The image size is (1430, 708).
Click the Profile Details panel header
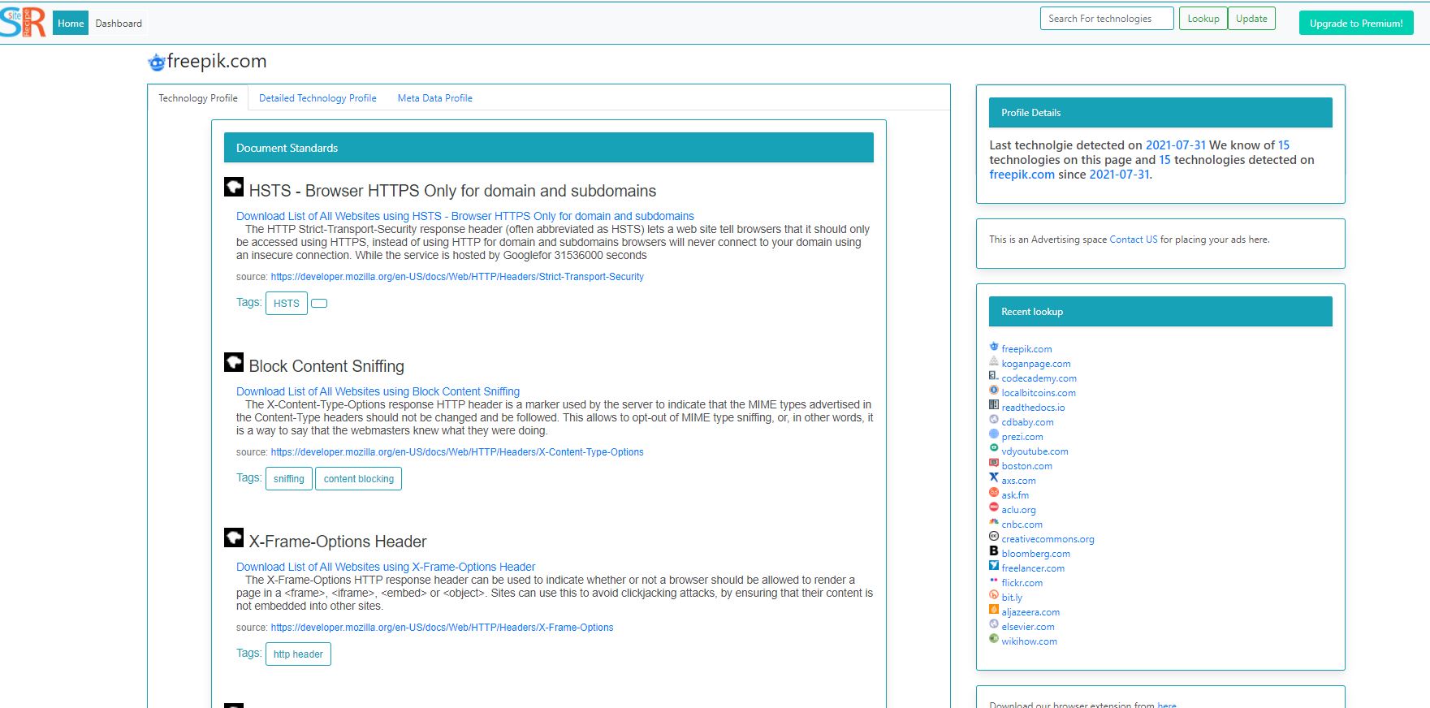coord(1160,113)
